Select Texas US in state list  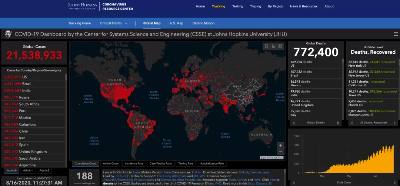coord(372,93)
